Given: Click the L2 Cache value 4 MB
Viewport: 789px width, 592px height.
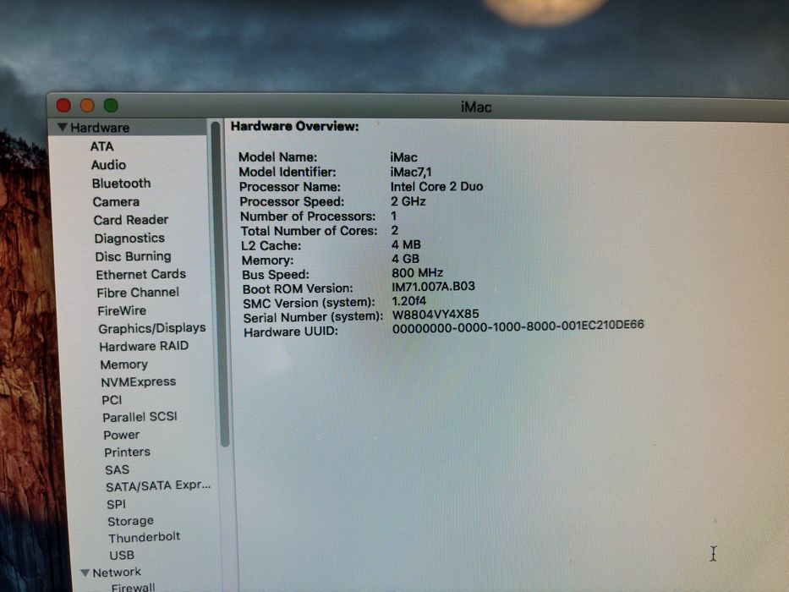Looking at the screenshot, I should [406, 244].
